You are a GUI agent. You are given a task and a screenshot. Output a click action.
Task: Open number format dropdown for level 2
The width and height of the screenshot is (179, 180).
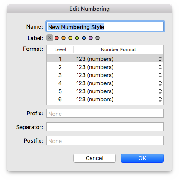click(160, 67)
